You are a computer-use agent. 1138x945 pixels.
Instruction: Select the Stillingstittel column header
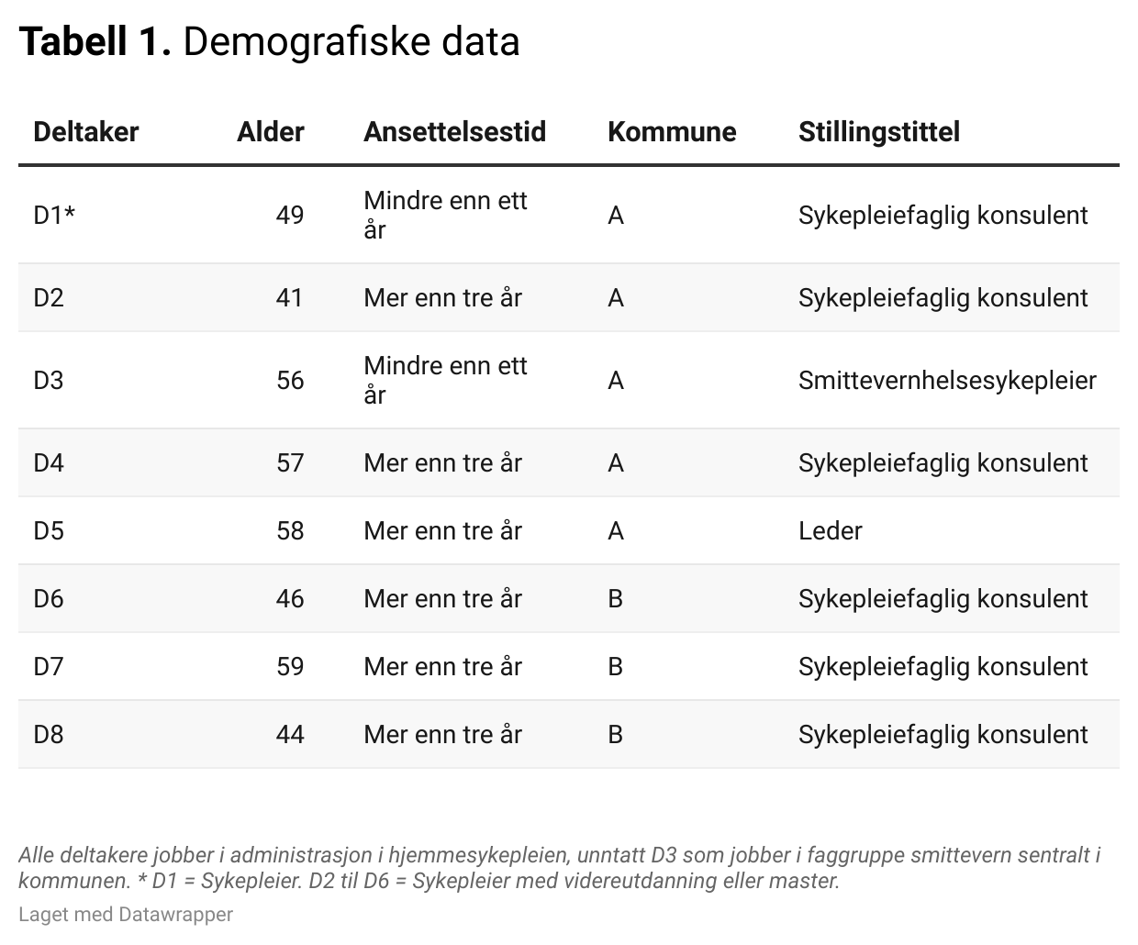click(x=878, y=132)
